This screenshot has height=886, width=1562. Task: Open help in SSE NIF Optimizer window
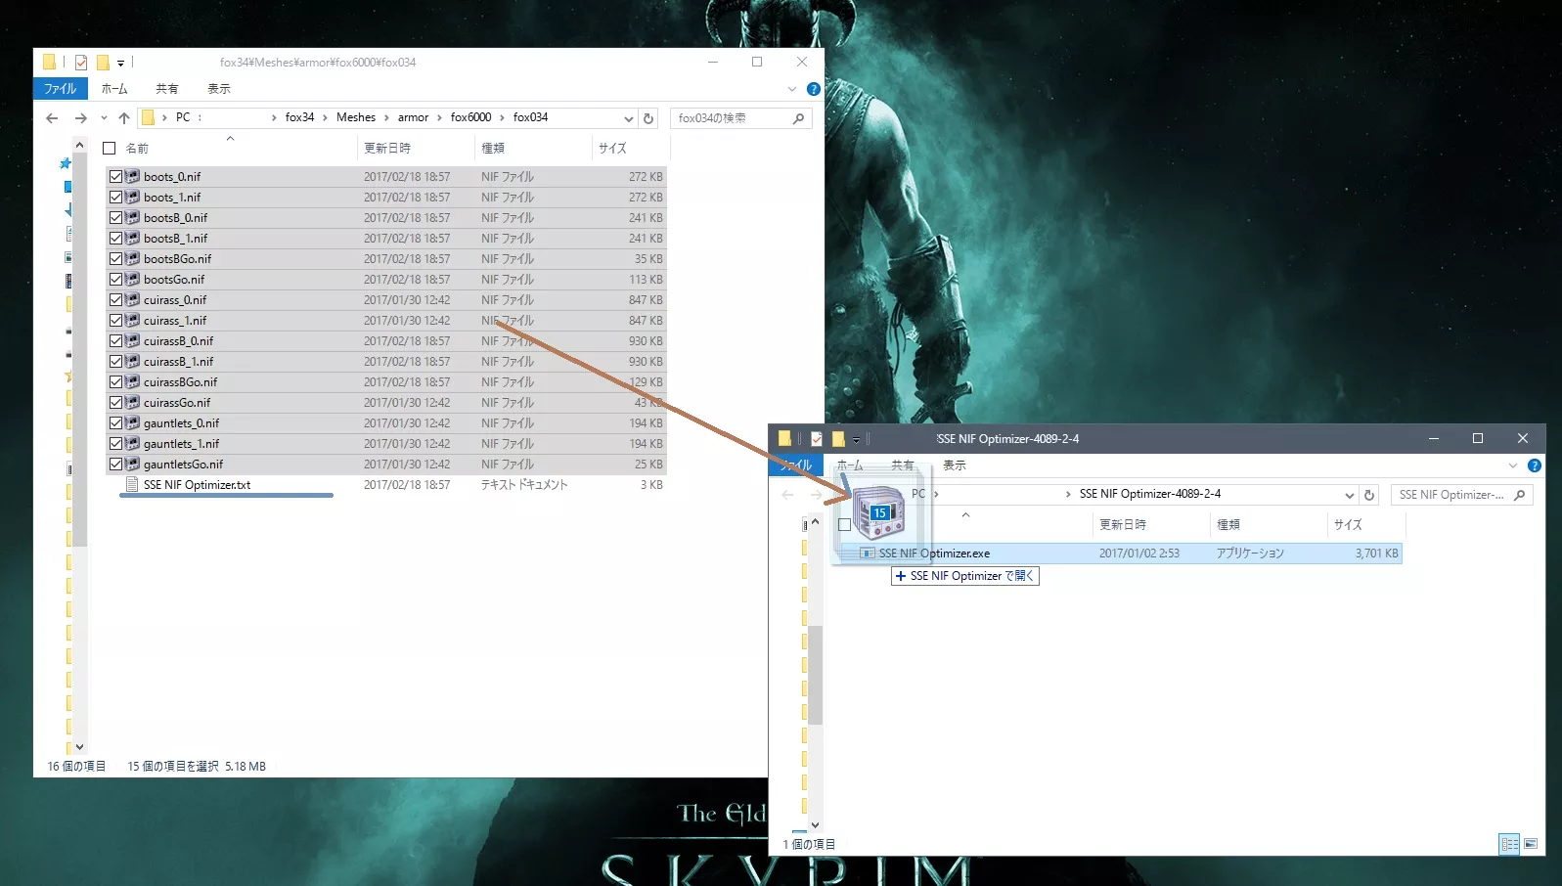(x=1534, y=465)
